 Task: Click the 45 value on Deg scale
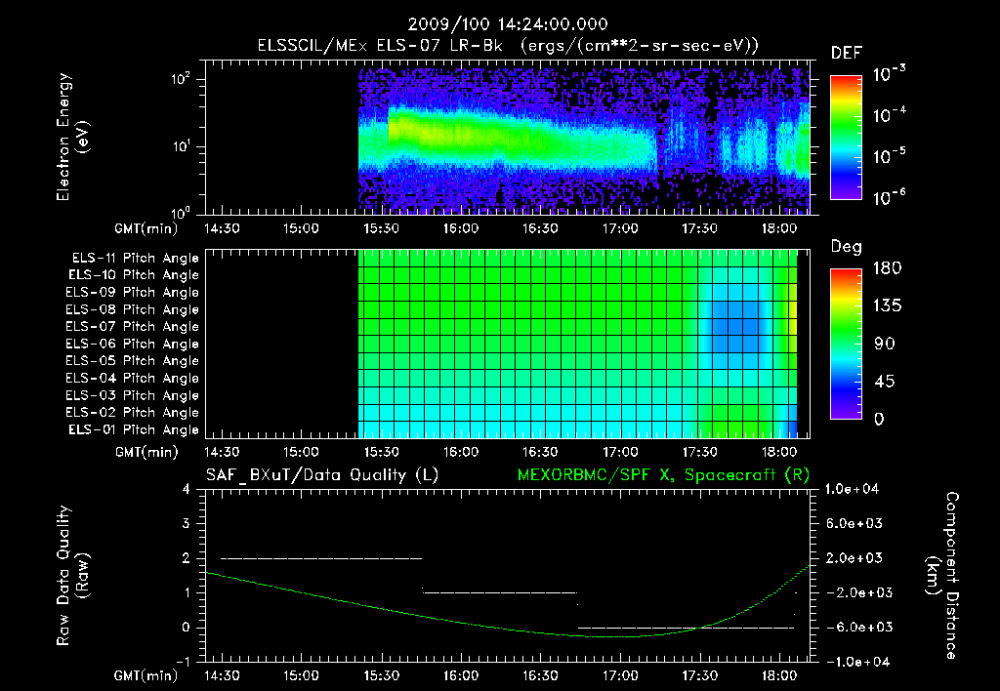click(885, 382)
